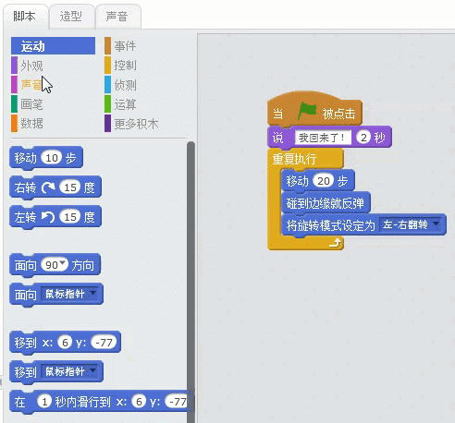This screenshot has height=423, width=455.
Task: Click the 移动 10 步 palette block
Action: tap(46, 158)
